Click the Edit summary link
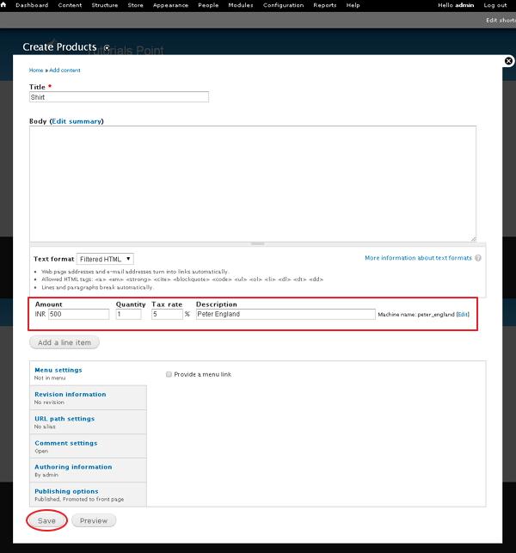 (77, 121)
